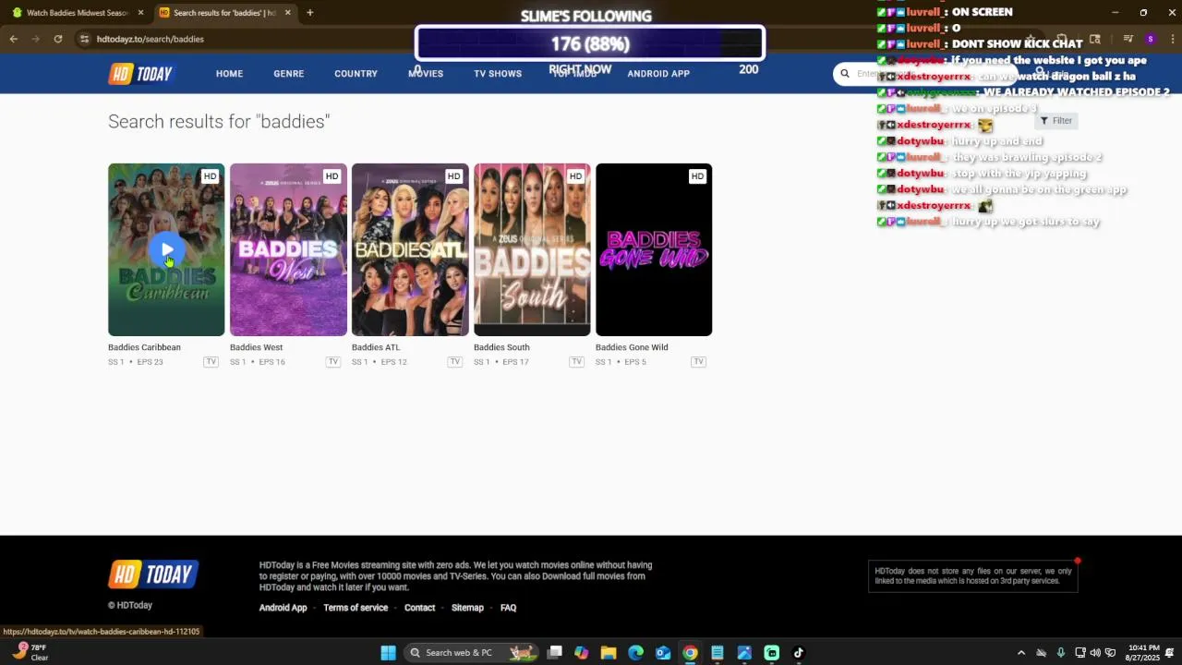1182x665 pixels.
Task: Open the notifications bell in the taskbar
Action: tap(1169, 653)
